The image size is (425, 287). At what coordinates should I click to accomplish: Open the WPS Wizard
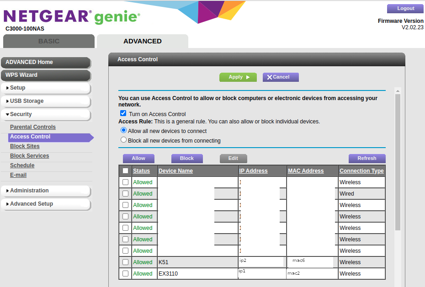[46, 75]
